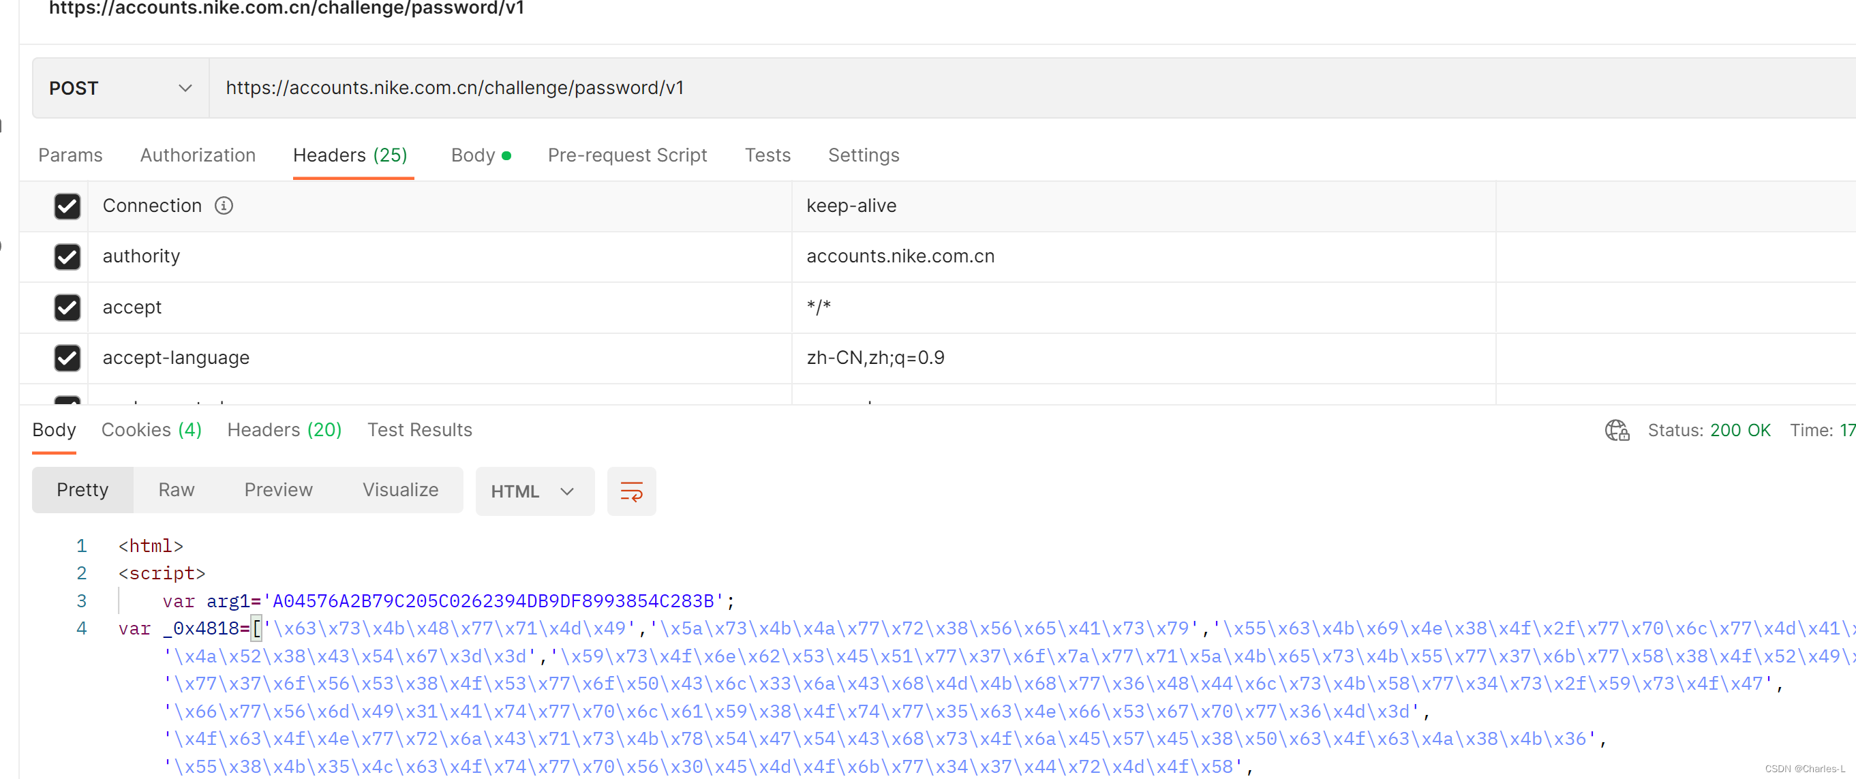1856x779 pixels.
Task: Open the request Settings tab
Action: tap(863, 155)
